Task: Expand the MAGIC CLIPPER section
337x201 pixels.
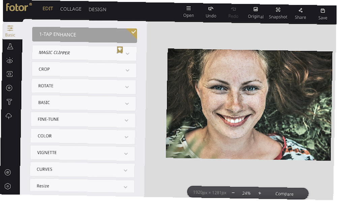Action: pyautogui.click(x=84, y=53)
